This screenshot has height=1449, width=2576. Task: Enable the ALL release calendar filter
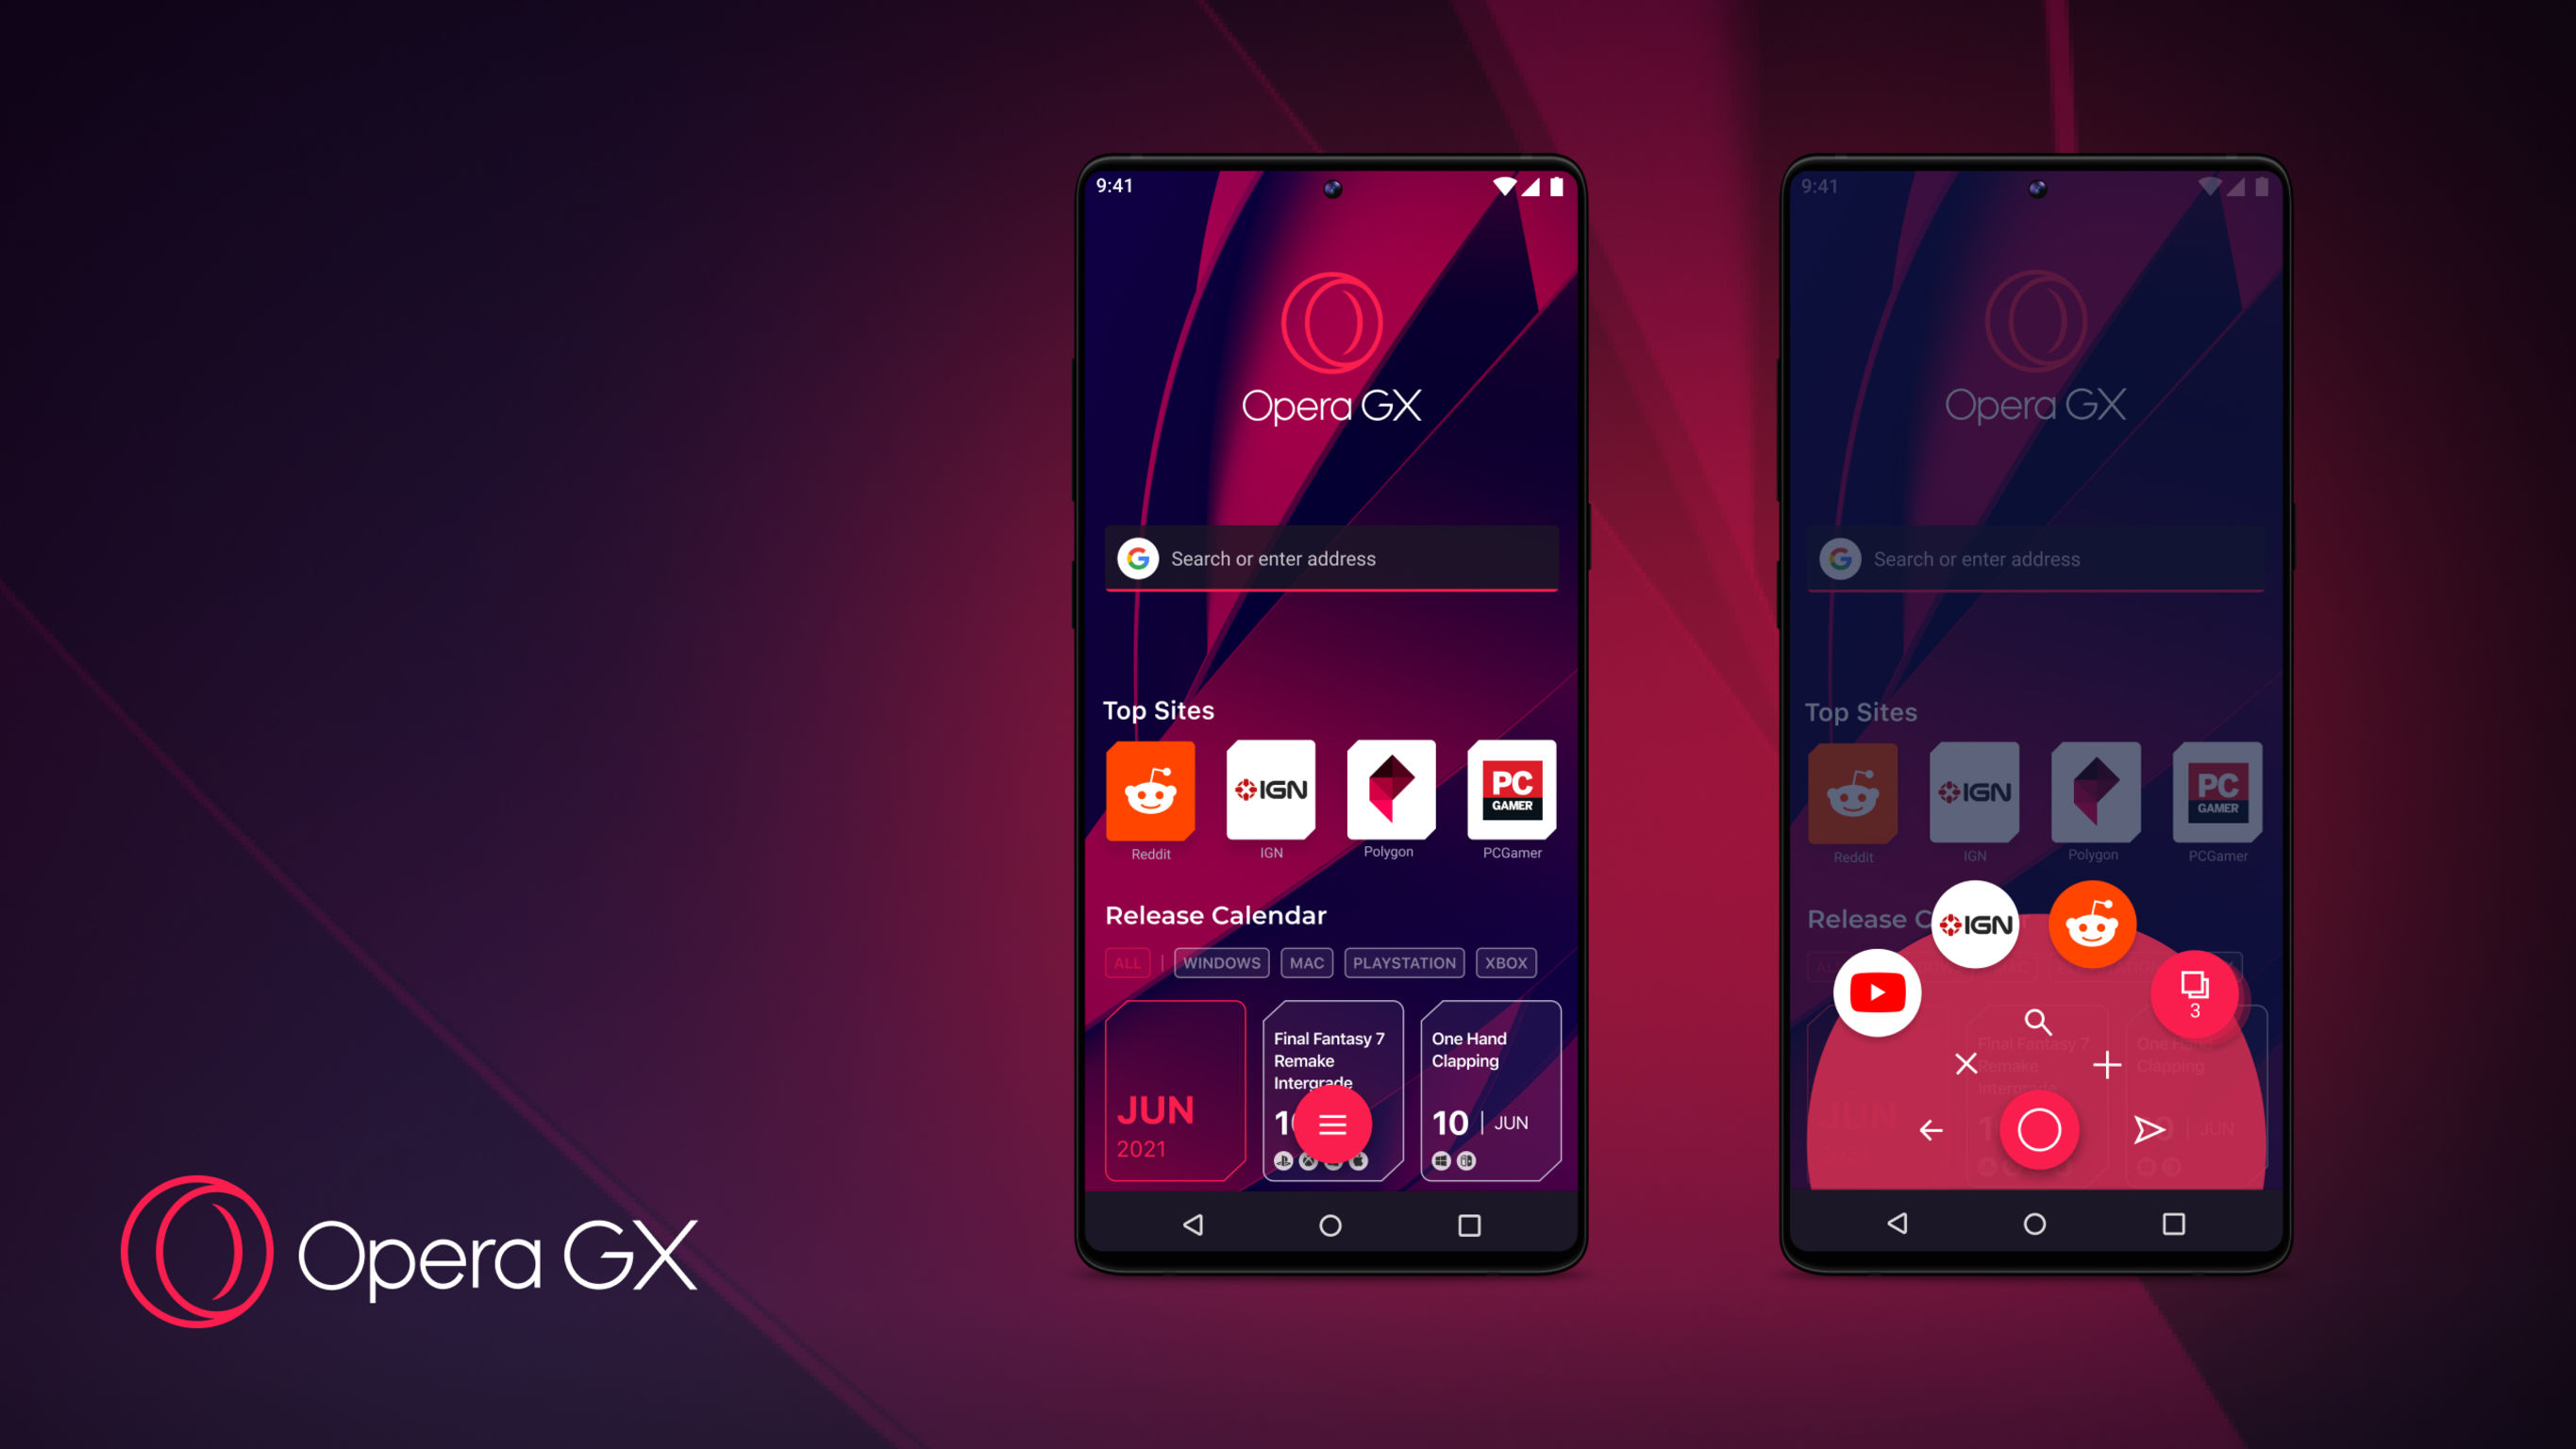click(1129, 962)
